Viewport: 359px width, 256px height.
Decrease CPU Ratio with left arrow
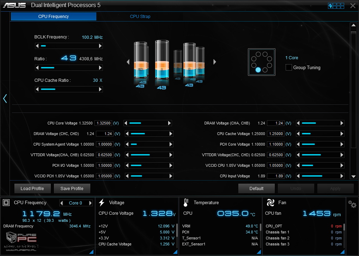[x=37, y=68]
